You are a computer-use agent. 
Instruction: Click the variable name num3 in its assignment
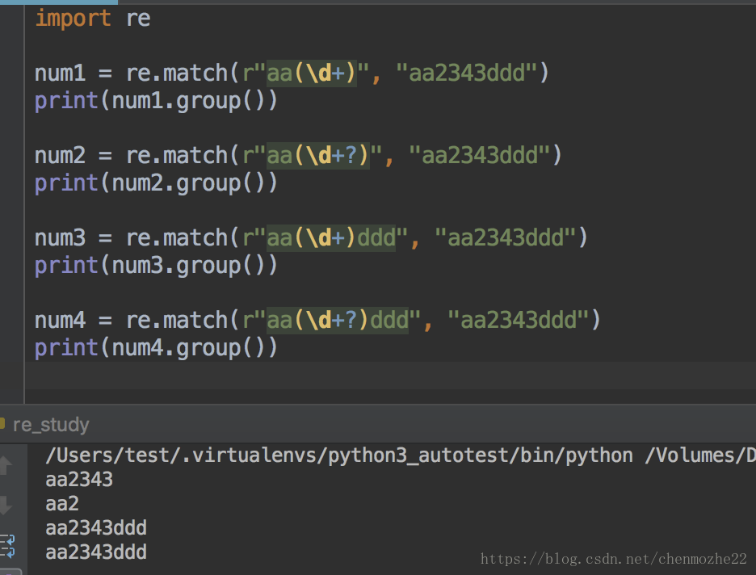pos(61,238)
